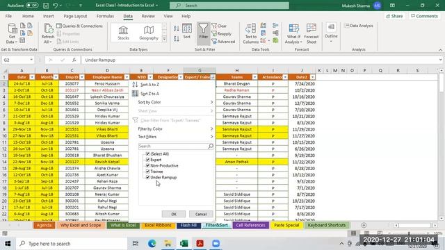Viewport: 445px width, 250px height.
Task: Open the Sort dialog icon
Action: click(x=187, y=31)
